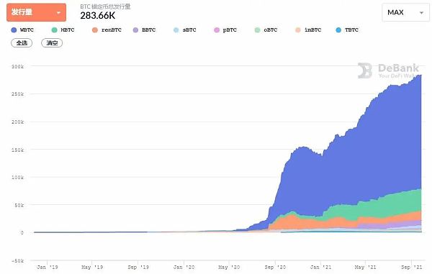Open the 发行量 metric dropdown

(37, 12)
